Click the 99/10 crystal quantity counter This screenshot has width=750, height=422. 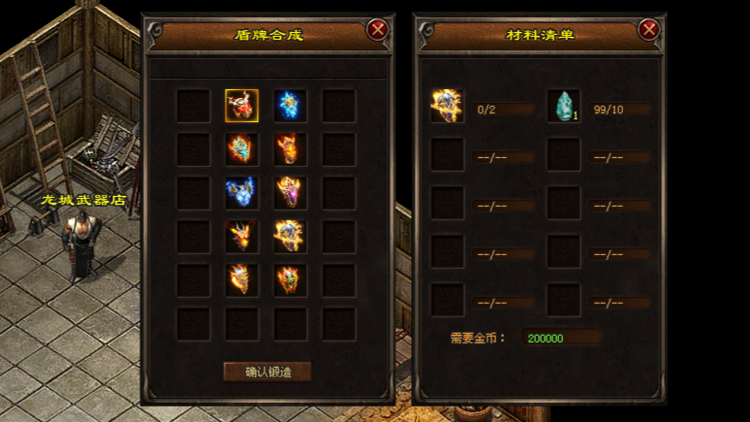[619, 110]
